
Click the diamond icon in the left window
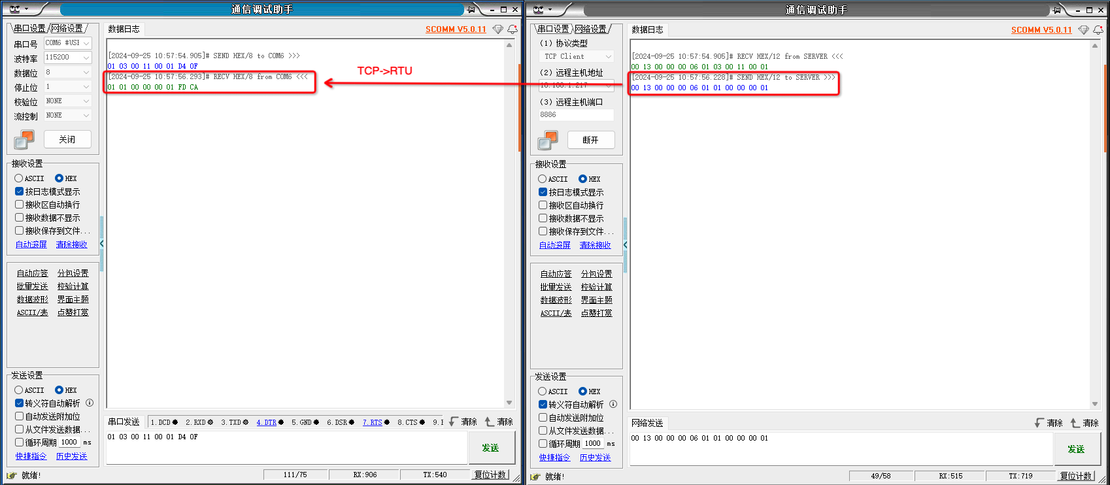[x=498, y=29]
